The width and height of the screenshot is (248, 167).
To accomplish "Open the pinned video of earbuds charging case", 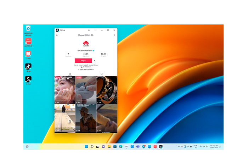I will pos(86,90).
